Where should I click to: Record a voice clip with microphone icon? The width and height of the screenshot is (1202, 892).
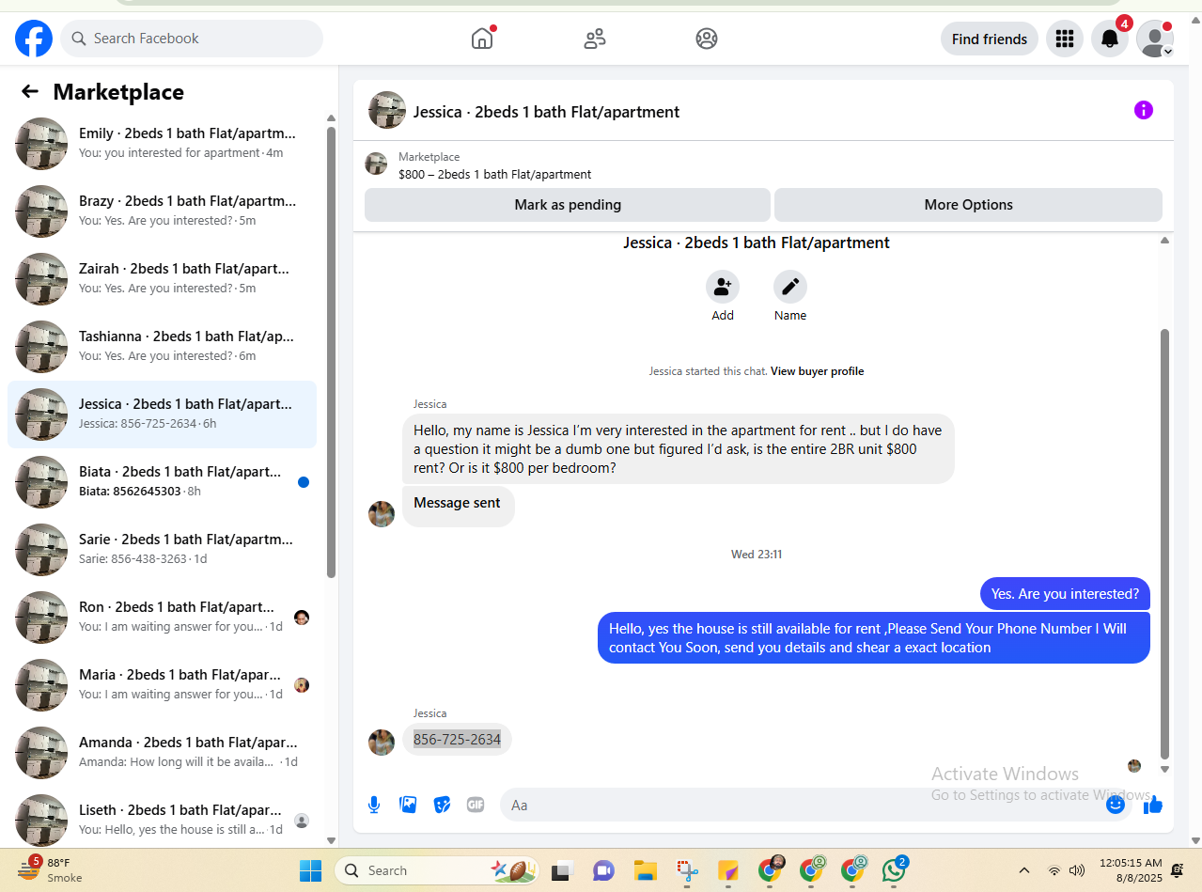pos(374,805)
